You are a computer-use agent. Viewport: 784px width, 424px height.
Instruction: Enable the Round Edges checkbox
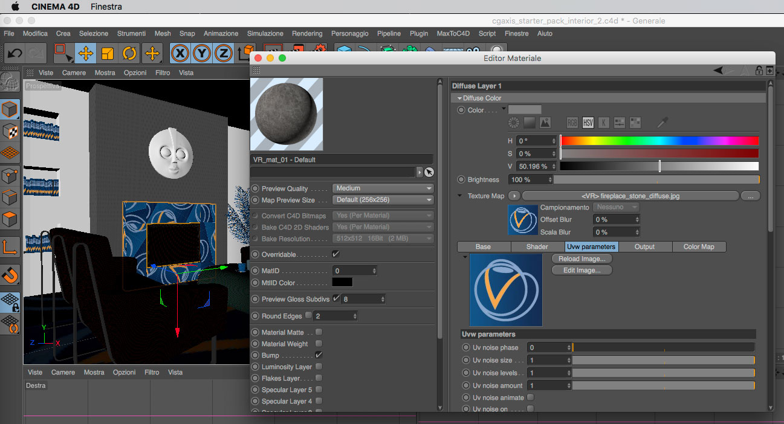point(309,315)
